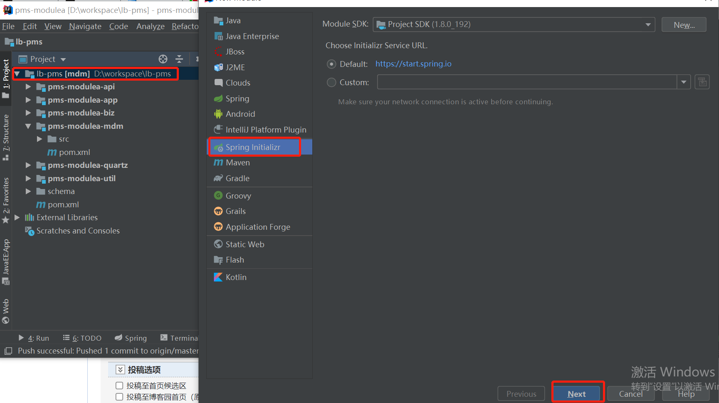This screenshot has width=719, height=403.
Task: Select Application Forge icon
Action: [218, 227]
